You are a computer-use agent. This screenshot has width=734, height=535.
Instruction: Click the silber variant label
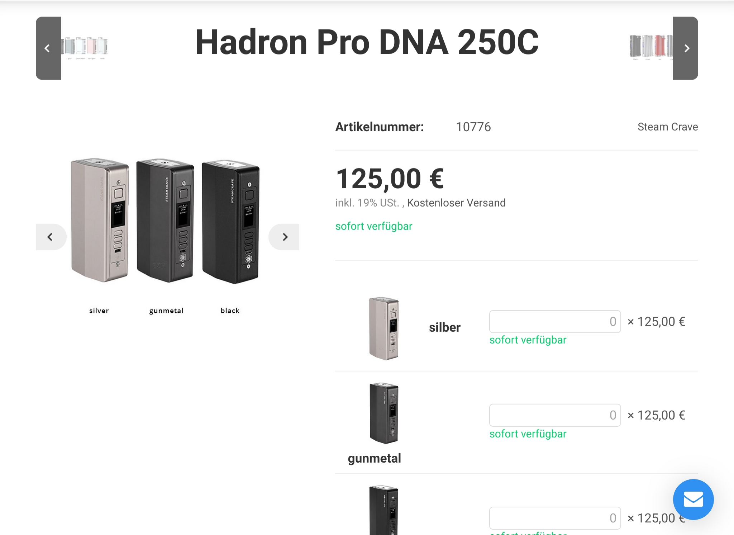(x=444, y=327)
